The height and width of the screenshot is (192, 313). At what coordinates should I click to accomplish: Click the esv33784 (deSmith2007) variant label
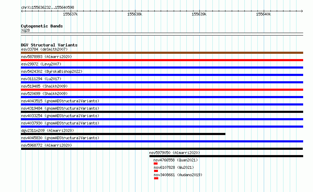pyautogui.click(x=44, y=49)
